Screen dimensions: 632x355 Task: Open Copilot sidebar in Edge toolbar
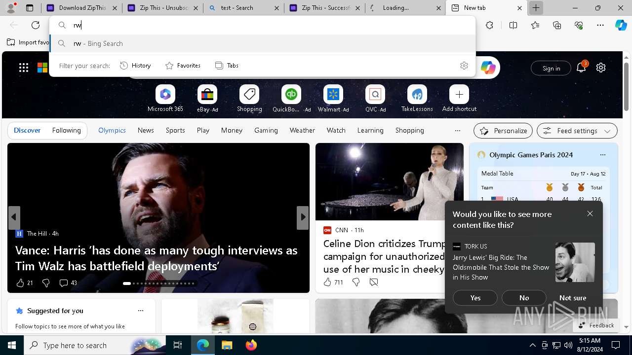621,25
